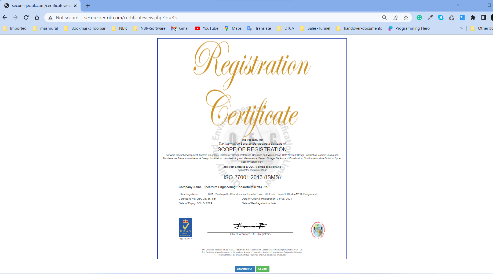Open the Bookmarks Toolbar folder
493x274 pixels.
[x=85, y=28]
